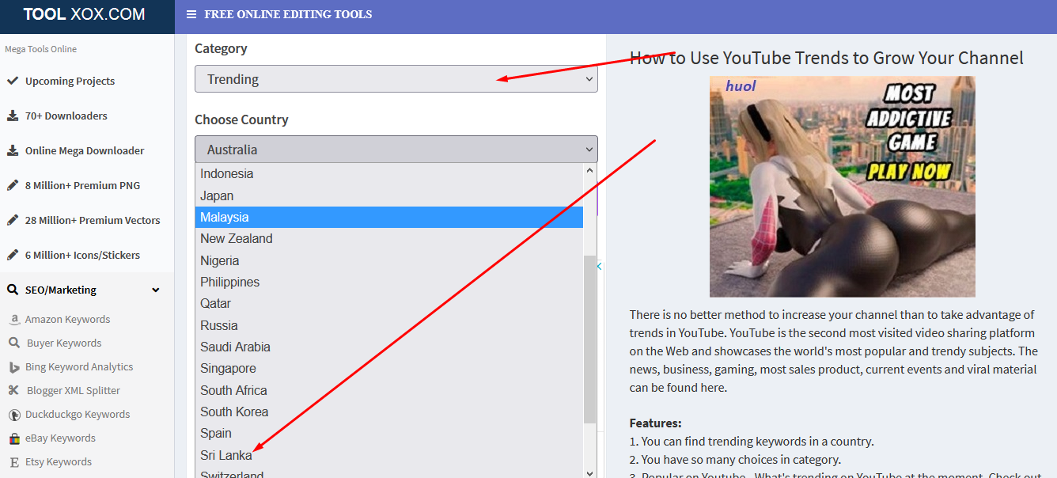The height and width of the screenshot is (478, 1057).
Task: Click the Most Addictive Game ad image
Action: click(x=843, y=187)
